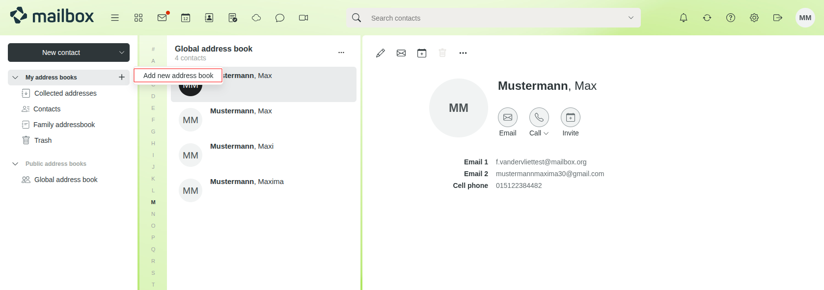The image size is (824, 290).
Task: Expand the New contact dropdown arrow
Action: click(x=122, y=53)
